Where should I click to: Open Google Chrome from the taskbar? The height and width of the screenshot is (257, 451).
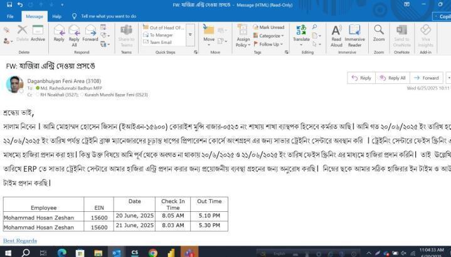(152, 252)
